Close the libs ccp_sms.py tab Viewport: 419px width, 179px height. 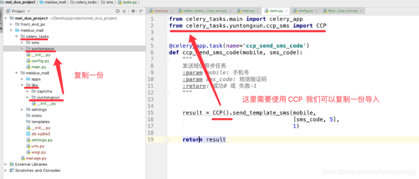pos(361,11)
